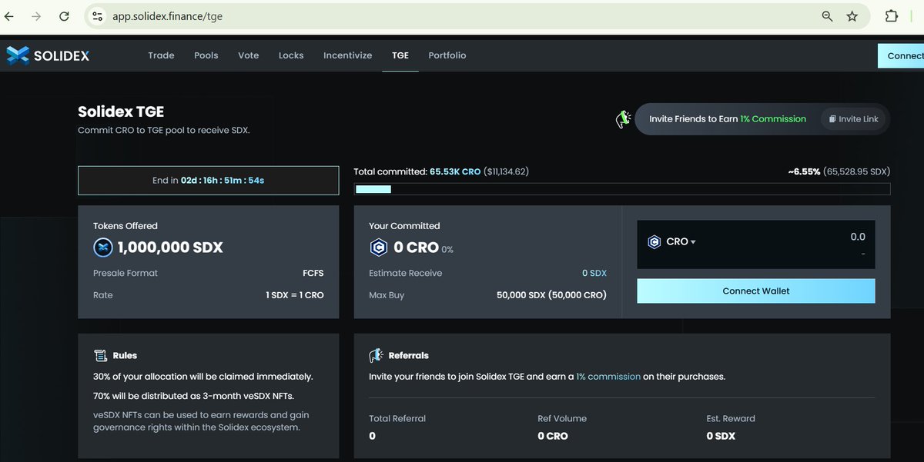The height and width of the screenshot is (462, 924).
Task: Click the megaphone icon beside Invite Friends
Action: pos(623,119)
